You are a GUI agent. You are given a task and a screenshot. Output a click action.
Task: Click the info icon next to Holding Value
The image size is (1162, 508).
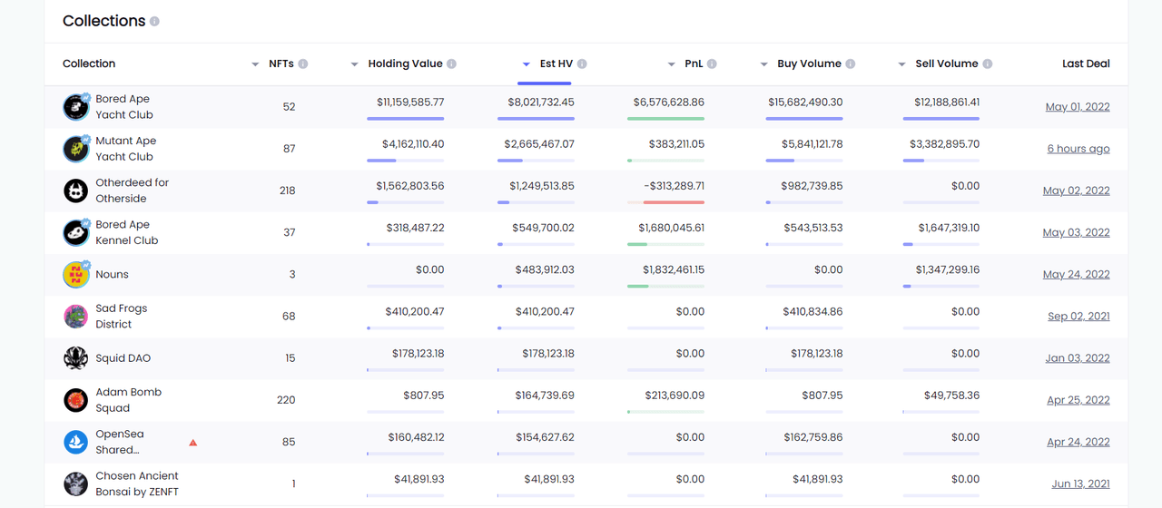coord(451,63)
